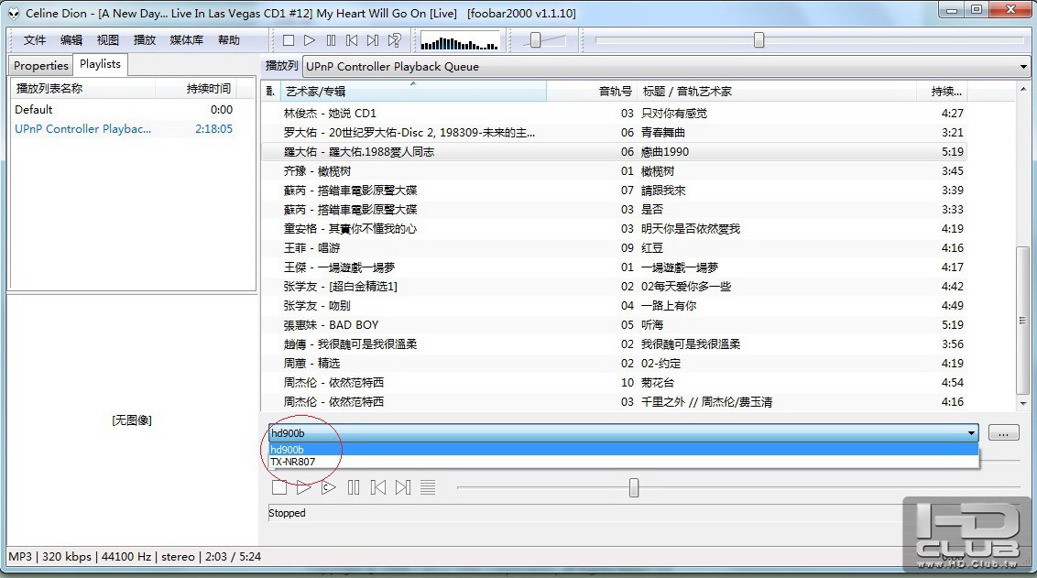Switch to the Properties tab

click(x=41, y=65)
